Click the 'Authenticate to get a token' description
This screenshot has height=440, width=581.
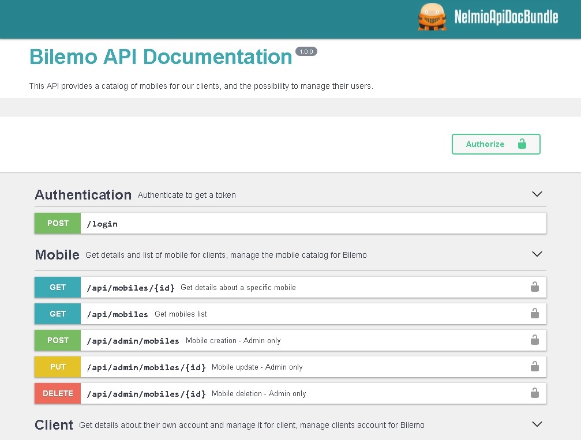point(187,195)
